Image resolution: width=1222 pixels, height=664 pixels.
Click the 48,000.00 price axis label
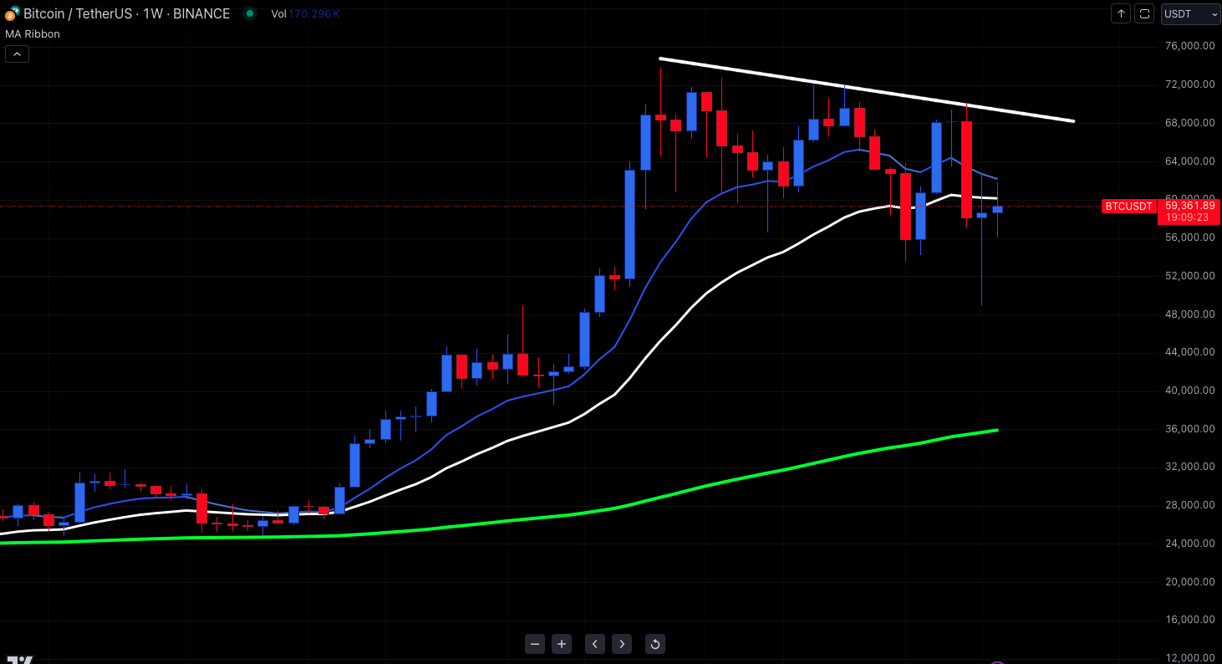coord(1189,314)
